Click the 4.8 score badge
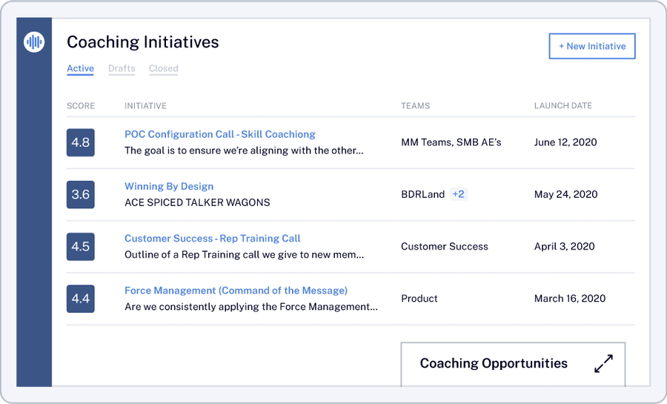Viewport: 667px width, 404px height. pyautogui.click(x=80, y=142)
